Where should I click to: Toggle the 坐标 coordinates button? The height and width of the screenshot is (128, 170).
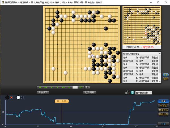tap(166, 79)
